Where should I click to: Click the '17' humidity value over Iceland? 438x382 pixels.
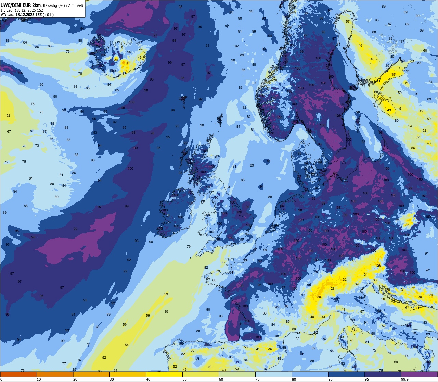tap(128, 63)
